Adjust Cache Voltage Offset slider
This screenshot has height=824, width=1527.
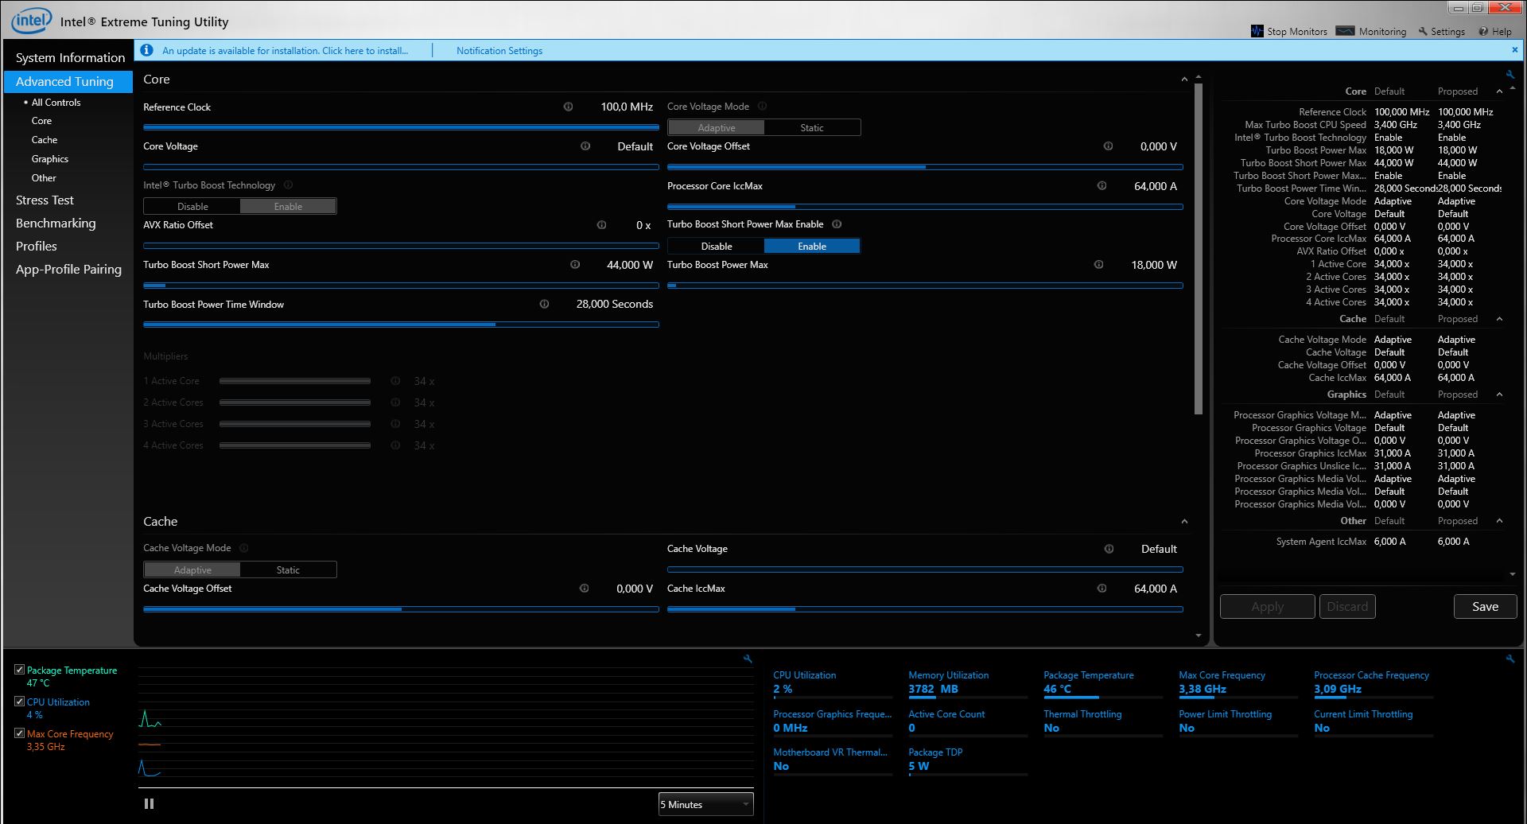[401, 609]
